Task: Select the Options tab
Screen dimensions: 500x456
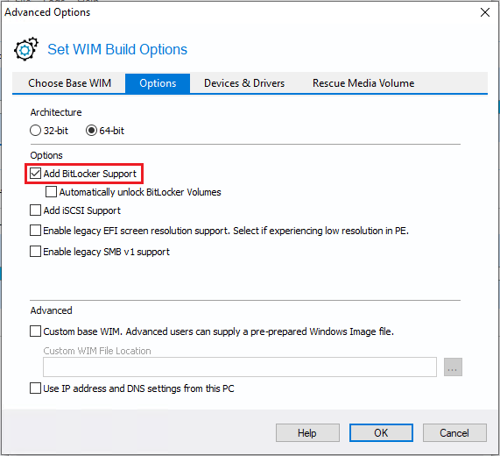Action: [x=158, y=83]
